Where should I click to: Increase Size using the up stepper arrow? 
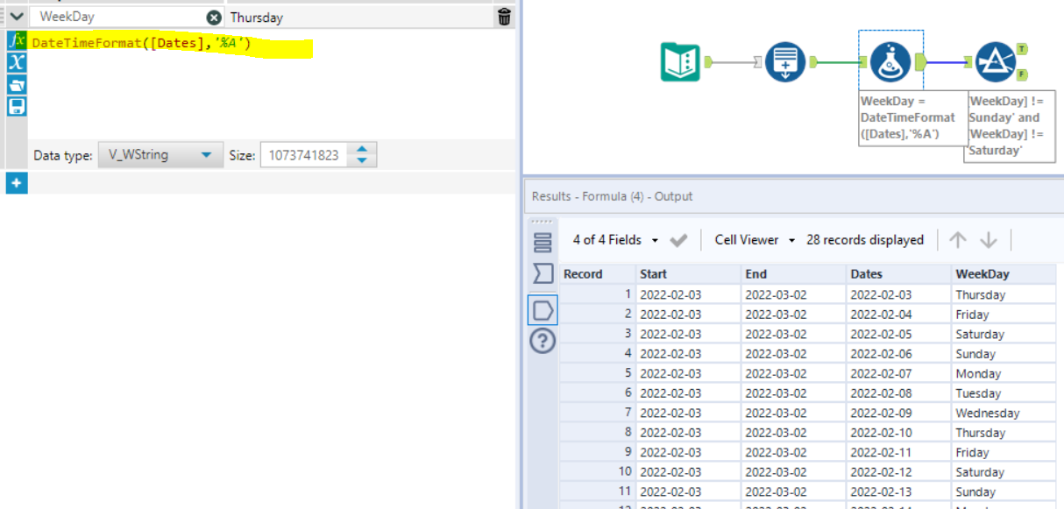361,148
